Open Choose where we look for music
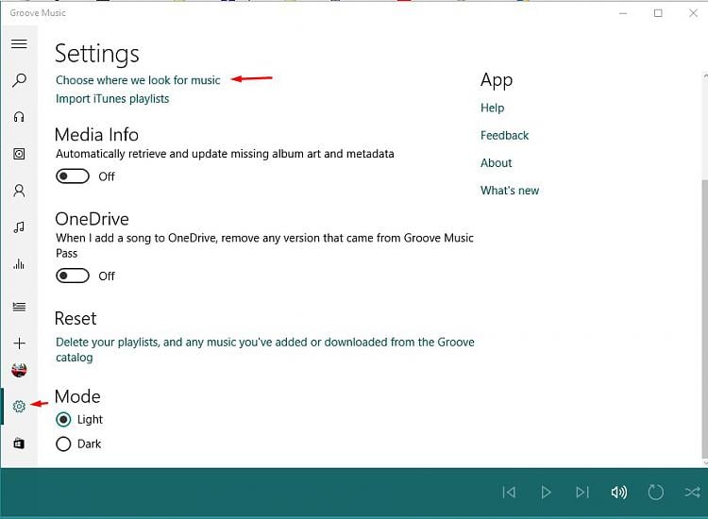Viewport: 708px width, 519px height. (138, 80)
